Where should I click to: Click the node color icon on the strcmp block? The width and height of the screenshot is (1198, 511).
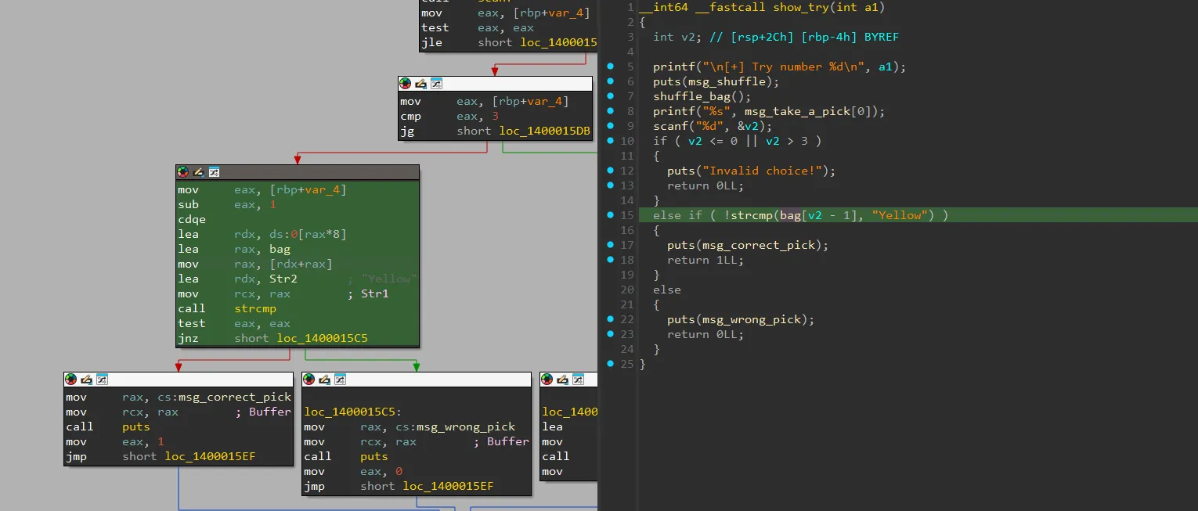tap(183, 172)
